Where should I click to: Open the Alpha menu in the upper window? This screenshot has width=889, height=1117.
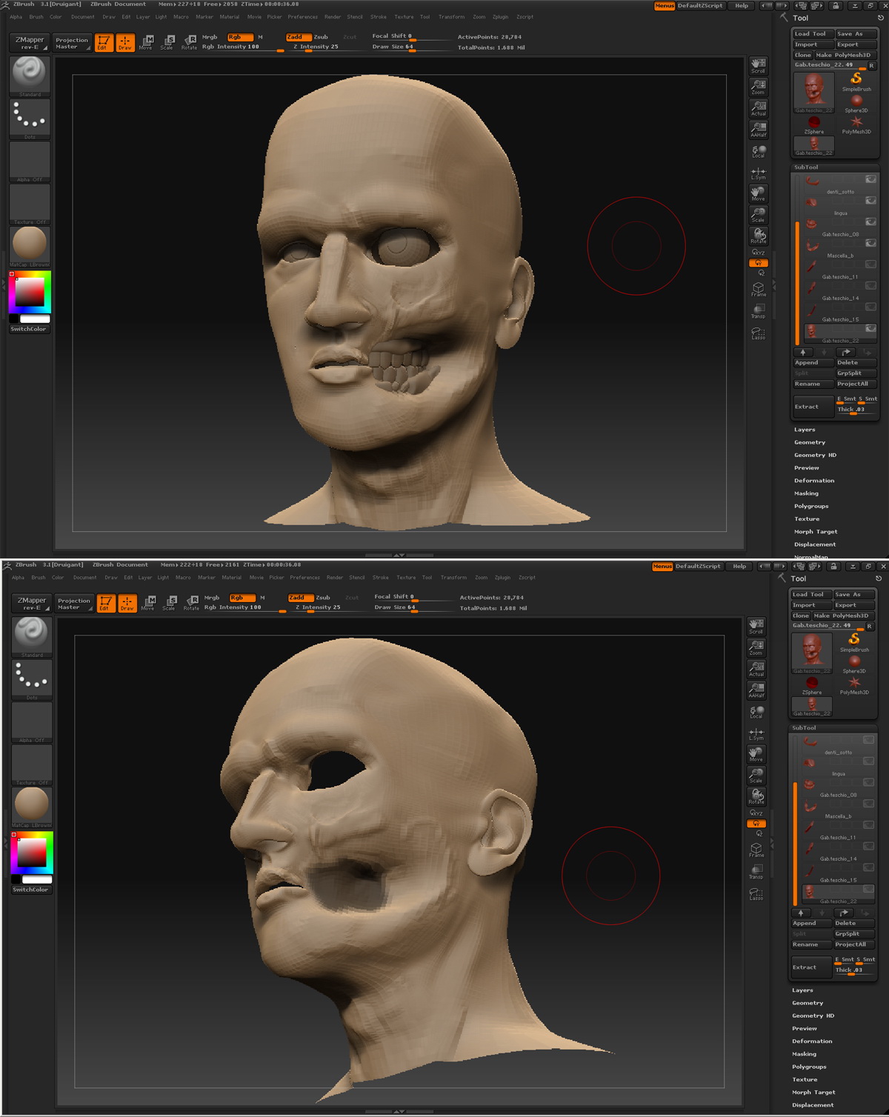pos(16,16)
